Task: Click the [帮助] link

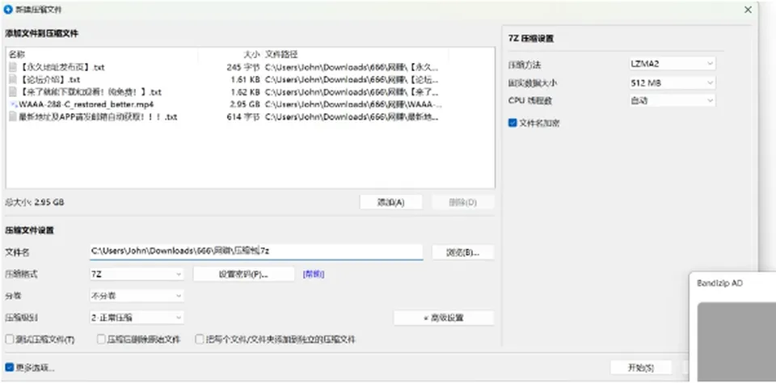Action: coord(314,274)
